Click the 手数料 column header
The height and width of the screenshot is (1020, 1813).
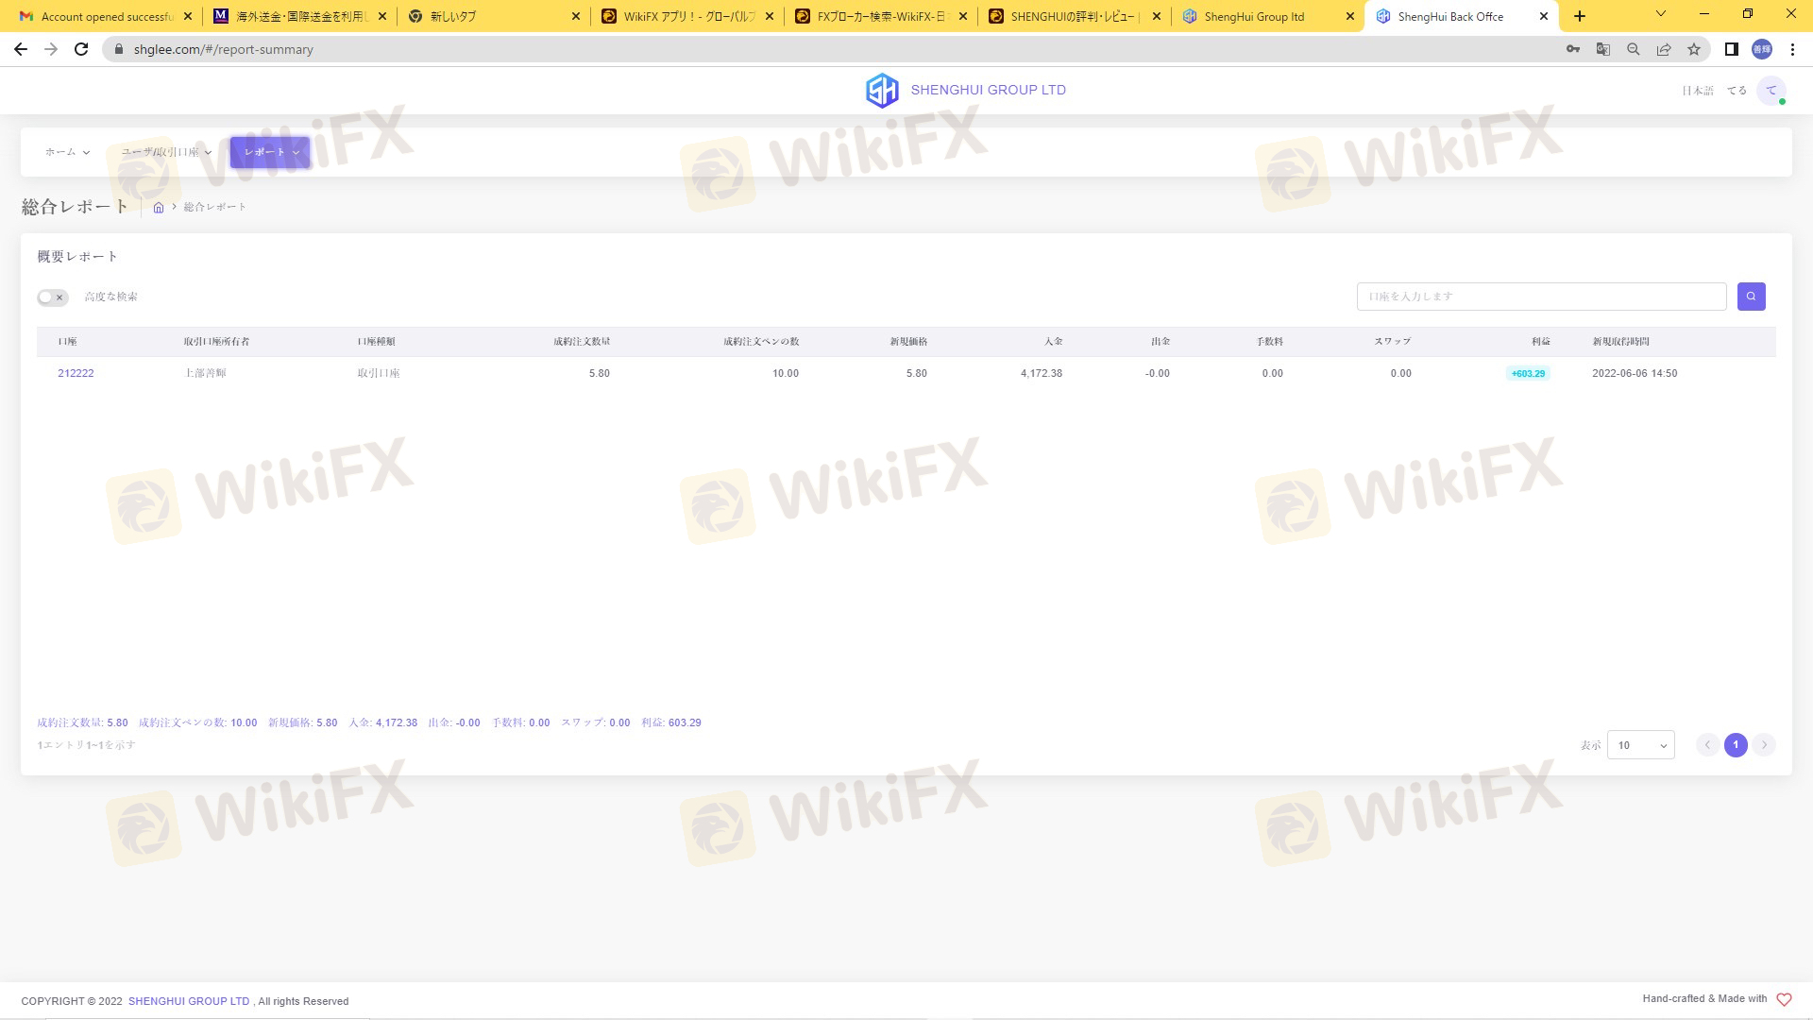click(1269, 342)
